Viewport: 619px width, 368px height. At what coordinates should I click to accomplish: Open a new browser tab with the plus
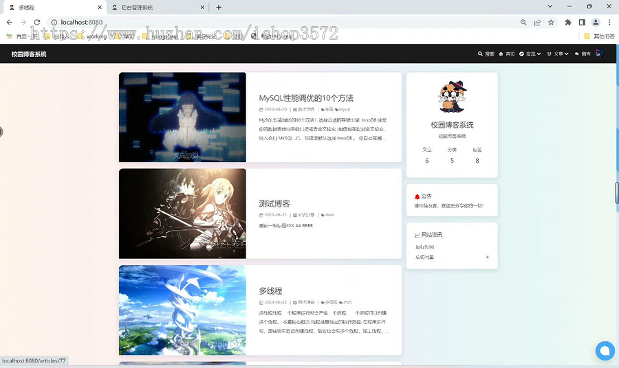click(x=219, y=7)
